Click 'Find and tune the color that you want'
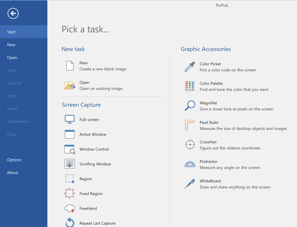The height and width of the screenshot is (227, 297). pos(234,89)
